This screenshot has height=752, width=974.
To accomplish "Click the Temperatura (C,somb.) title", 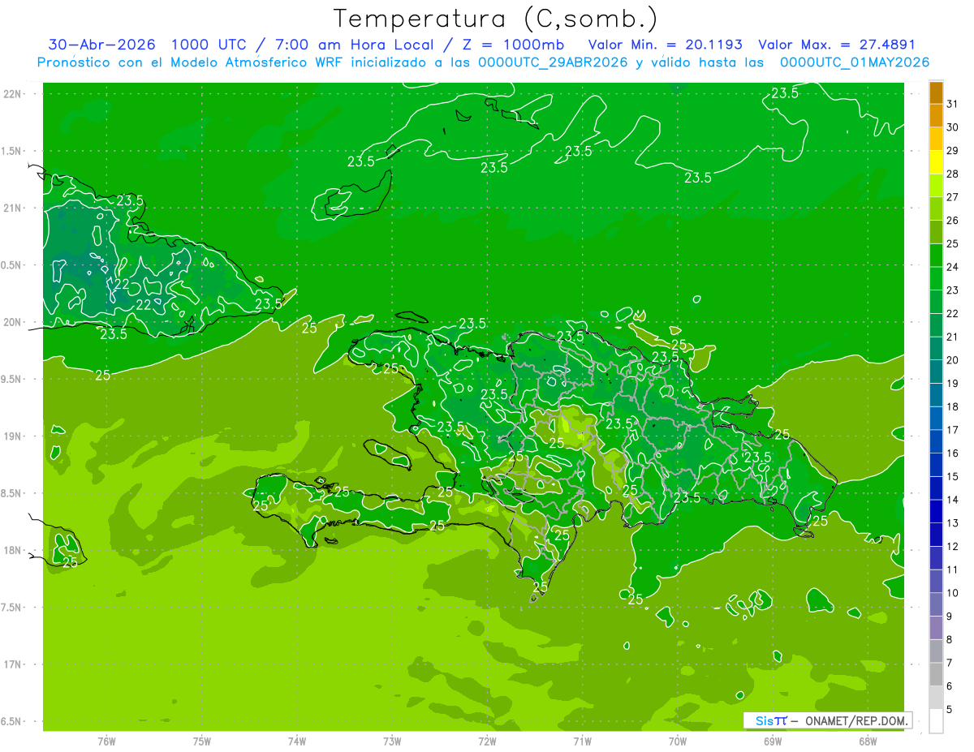I will [x=496, y=18].
